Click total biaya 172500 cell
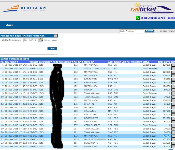Image resolution: width=175 pixels, height=150 pixels. tap(167, 139)
